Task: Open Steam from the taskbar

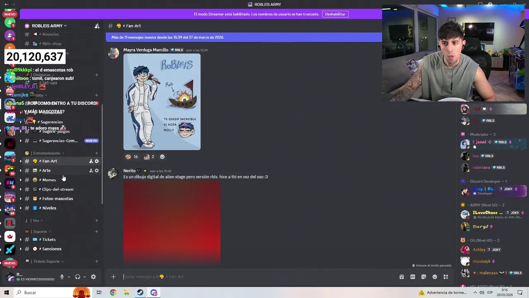Action: point(140,293)
